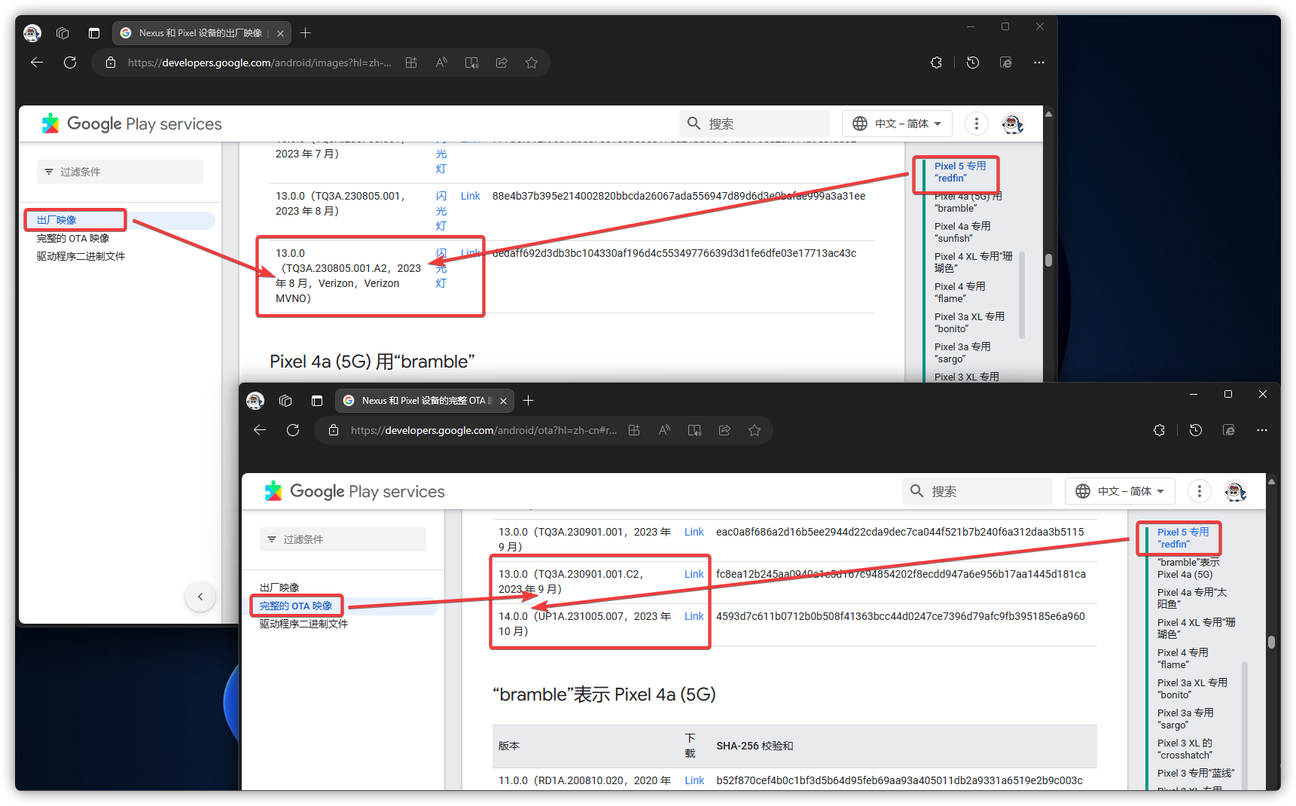Click read aloud icon in factory images address bar

point(441,63)
